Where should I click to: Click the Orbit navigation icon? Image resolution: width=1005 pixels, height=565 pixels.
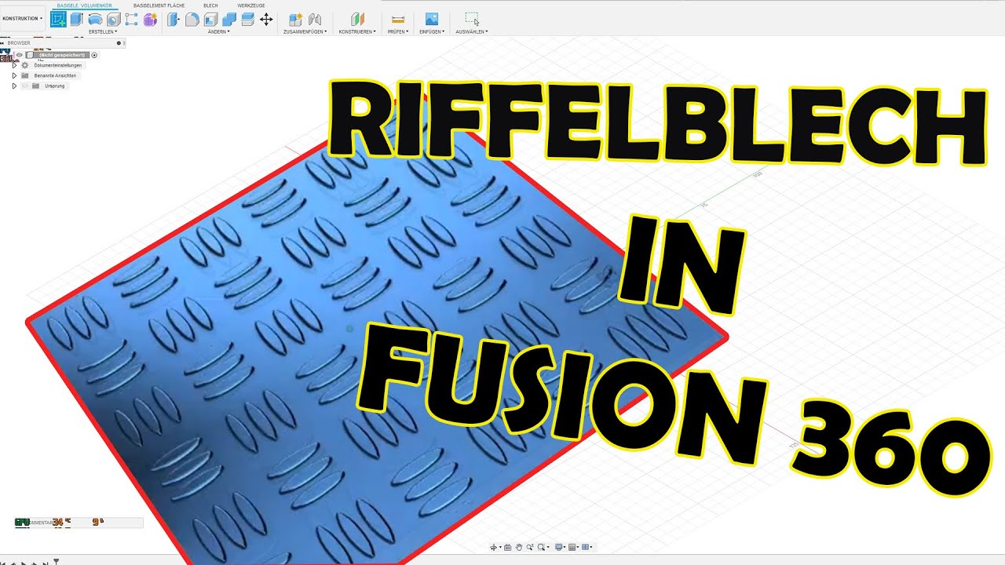494,547
